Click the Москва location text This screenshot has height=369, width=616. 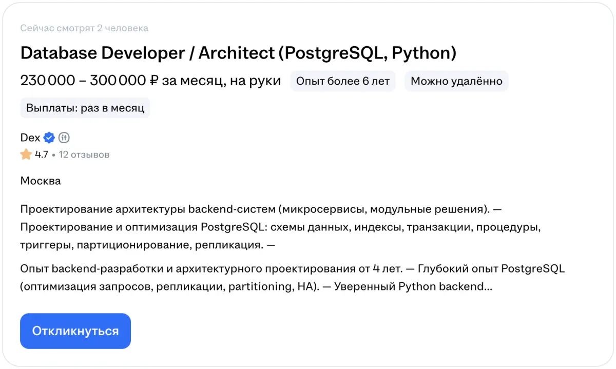pos(41,181)
